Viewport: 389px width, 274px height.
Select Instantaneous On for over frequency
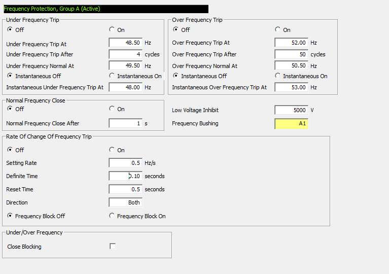(278, 76)
